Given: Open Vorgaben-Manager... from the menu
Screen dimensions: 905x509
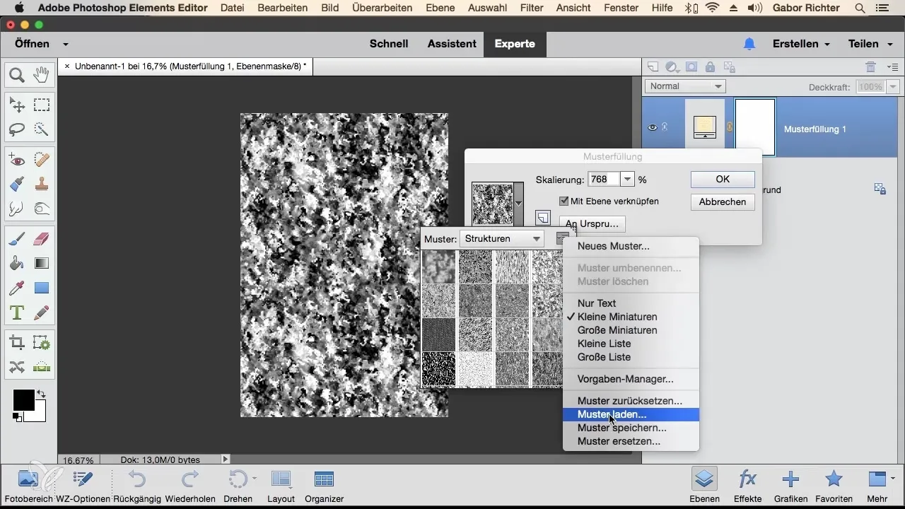Looking at the screenshot, I should coord(631,379).
